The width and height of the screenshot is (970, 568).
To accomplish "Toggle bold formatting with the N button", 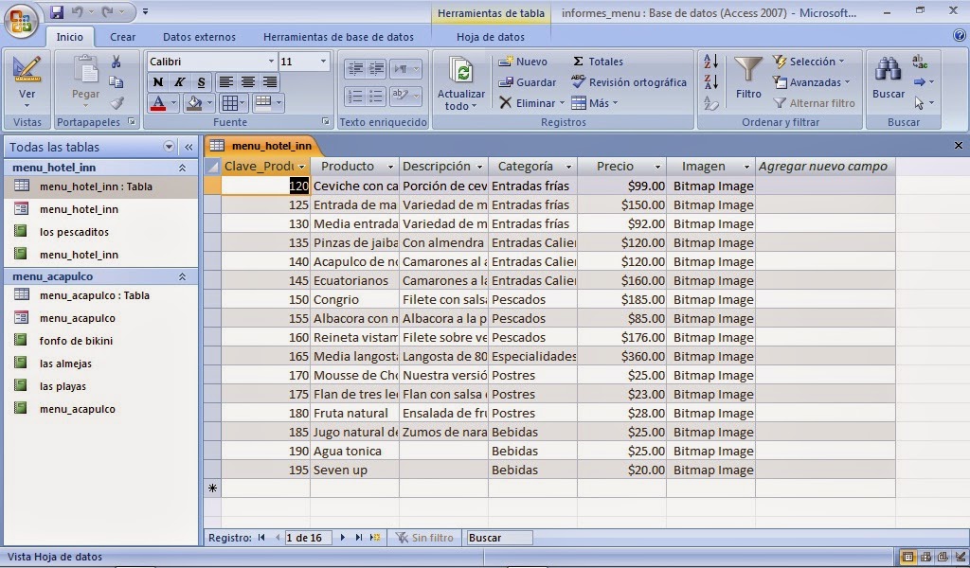I will tap(158, 83).
